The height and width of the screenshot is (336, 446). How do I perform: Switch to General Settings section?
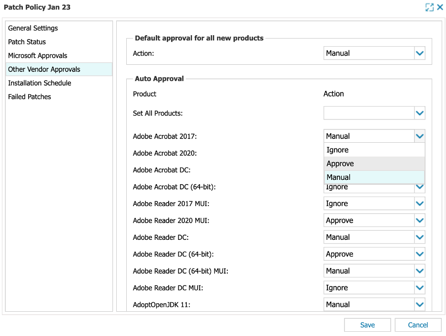click(x=33, y=28)
